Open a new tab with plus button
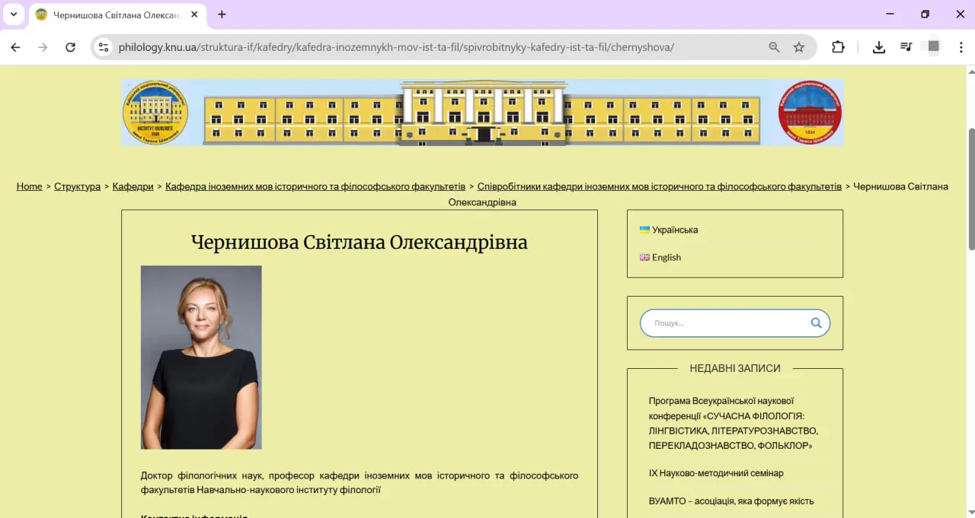Image resolution: width=975 pixels, height=518 pixels. pyautogui.click(x=222, y=14)
